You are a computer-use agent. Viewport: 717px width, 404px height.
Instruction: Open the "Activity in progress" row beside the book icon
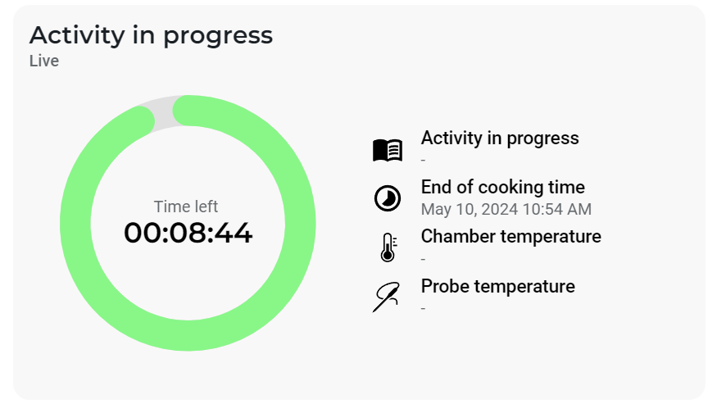click(499, 138)
